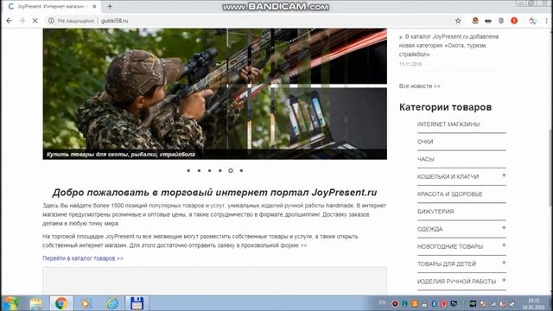Open the ОДЕЖДА category link

[429, 229]
